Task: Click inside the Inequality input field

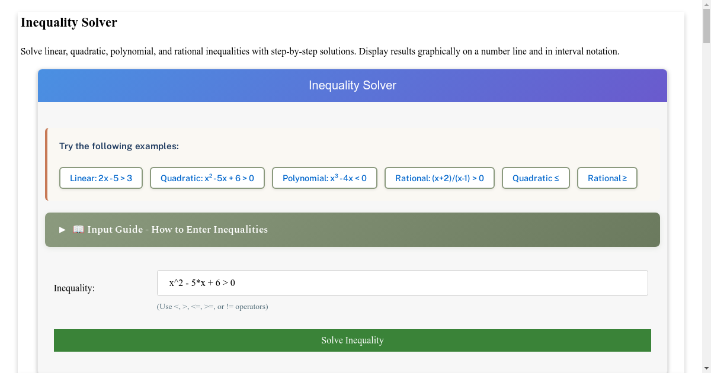Action: 402,282
